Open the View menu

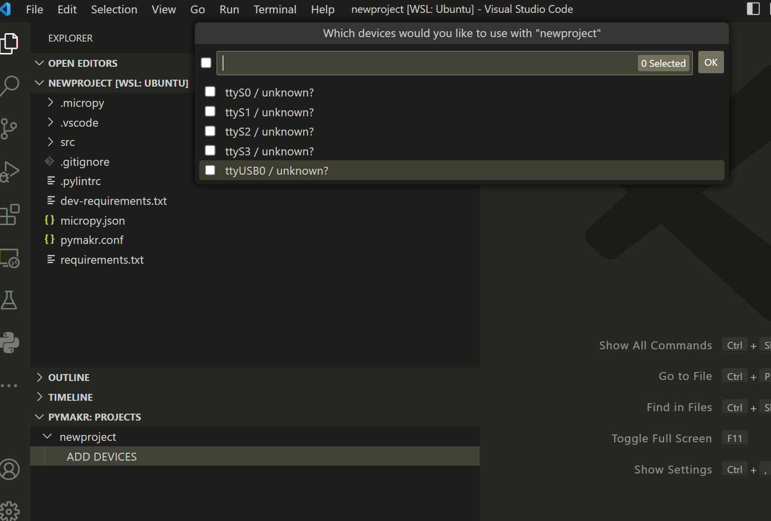click(164, 9)
